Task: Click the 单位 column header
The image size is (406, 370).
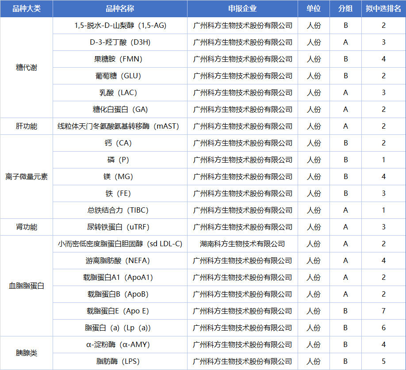Action: pyautogui.click(x=314, y=9)
